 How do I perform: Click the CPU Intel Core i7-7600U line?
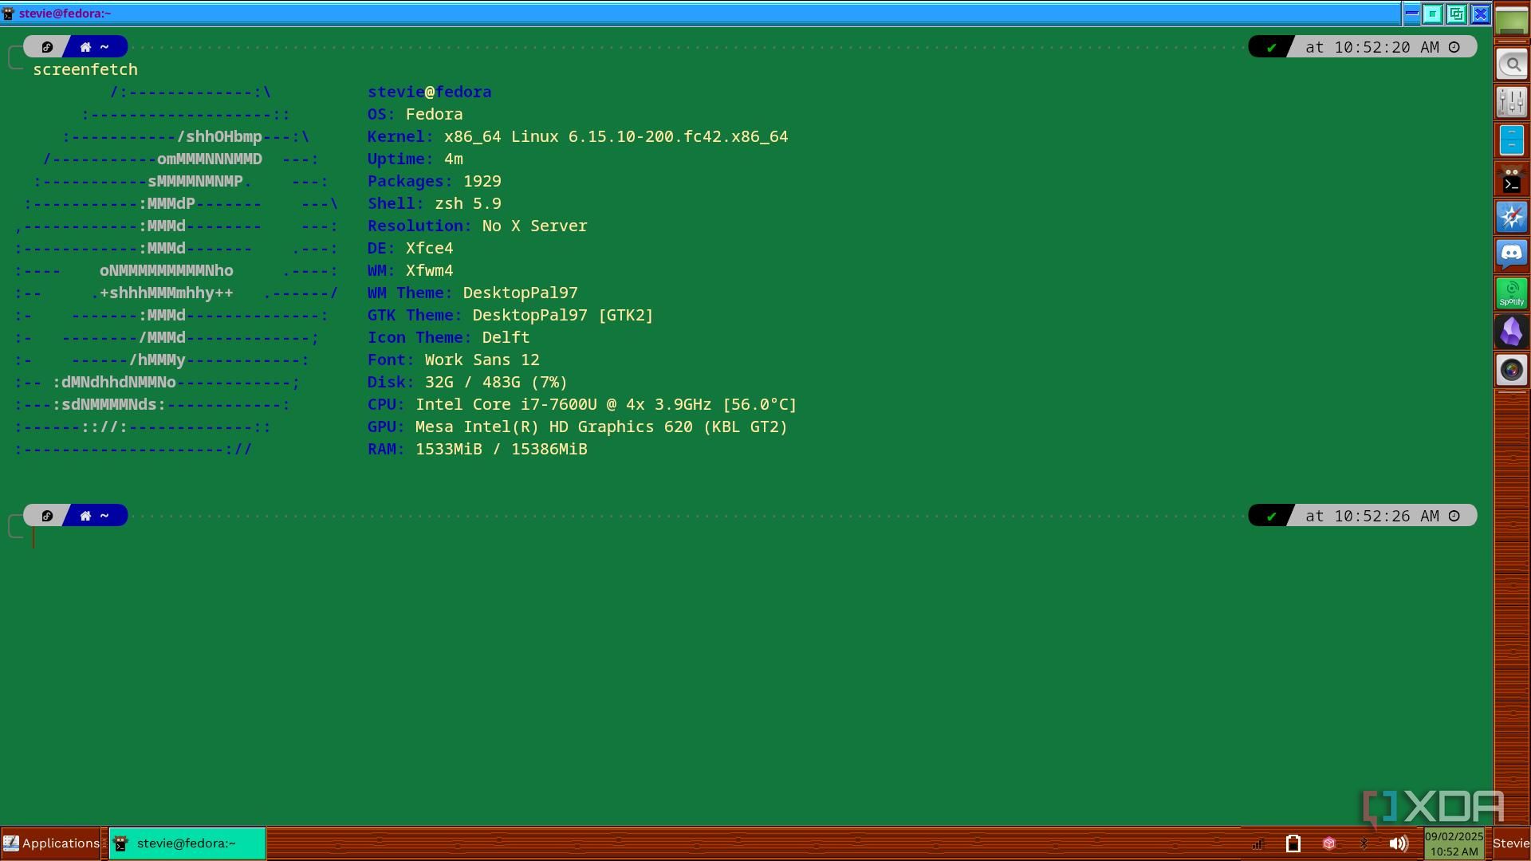pos(582,404)
